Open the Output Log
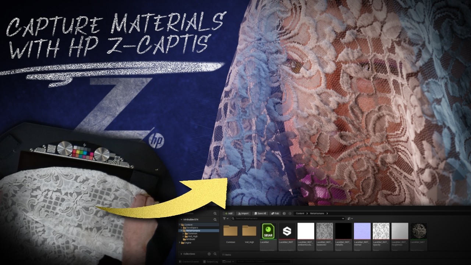This screenshot has width=471, height=265. (210, 262)
